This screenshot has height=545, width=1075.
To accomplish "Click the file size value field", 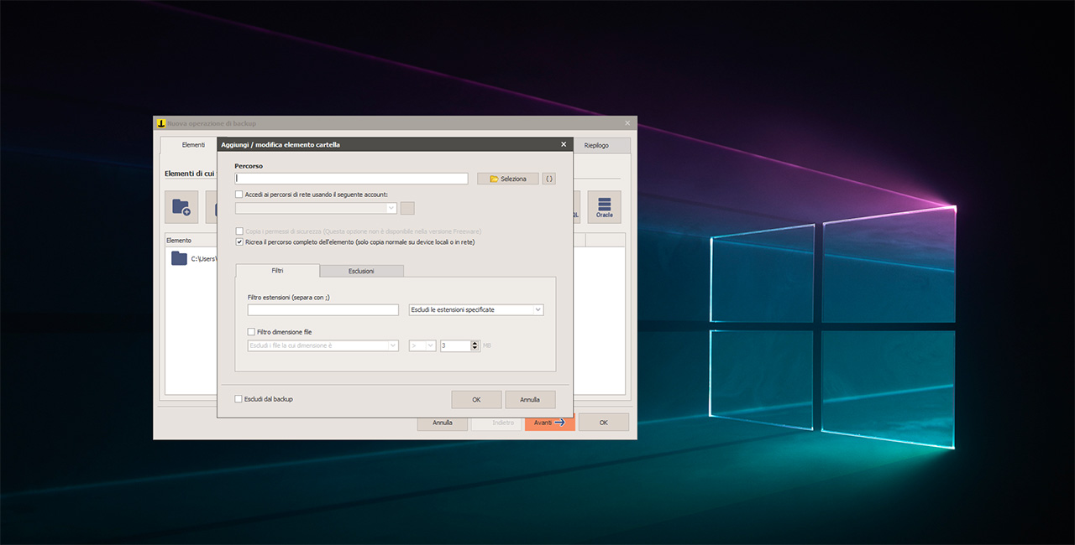I will coord(455,345).
